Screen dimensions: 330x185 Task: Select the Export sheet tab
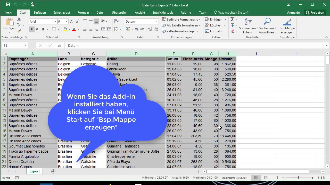pos(35,171)
